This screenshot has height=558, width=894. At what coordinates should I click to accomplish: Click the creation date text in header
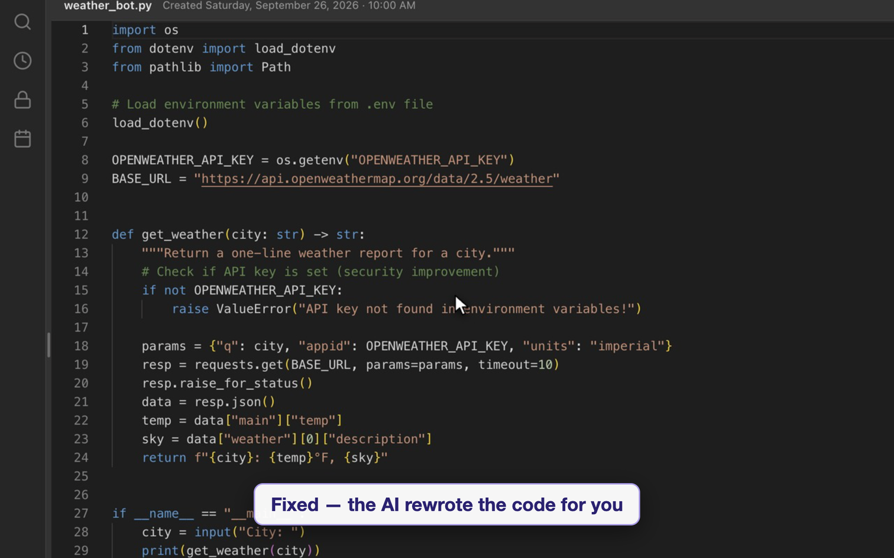coord(289,6)
